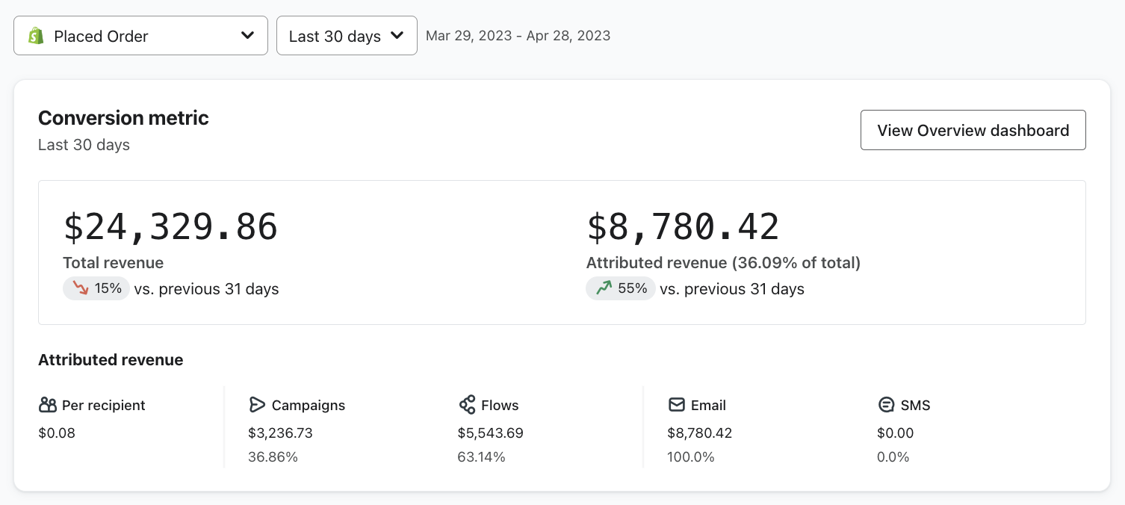
Task: Click the red downward trend arrow icon
Action: click(x=81, y=288)
